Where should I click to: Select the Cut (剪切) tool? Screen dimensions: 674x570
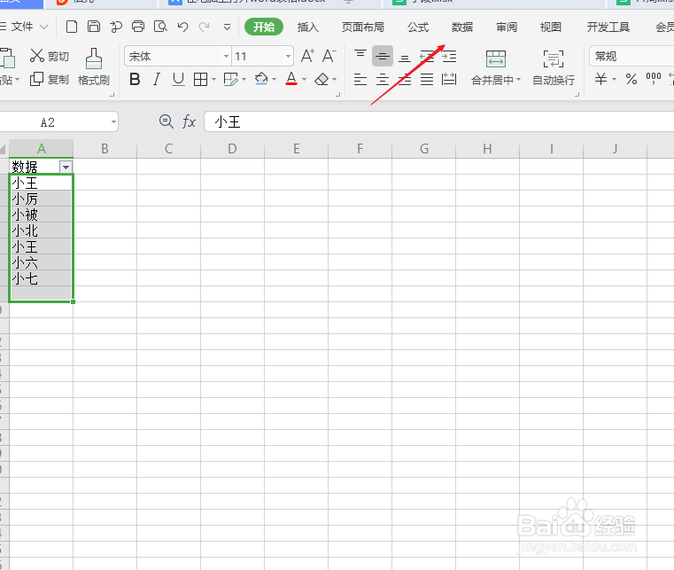[x=50, y=56]
